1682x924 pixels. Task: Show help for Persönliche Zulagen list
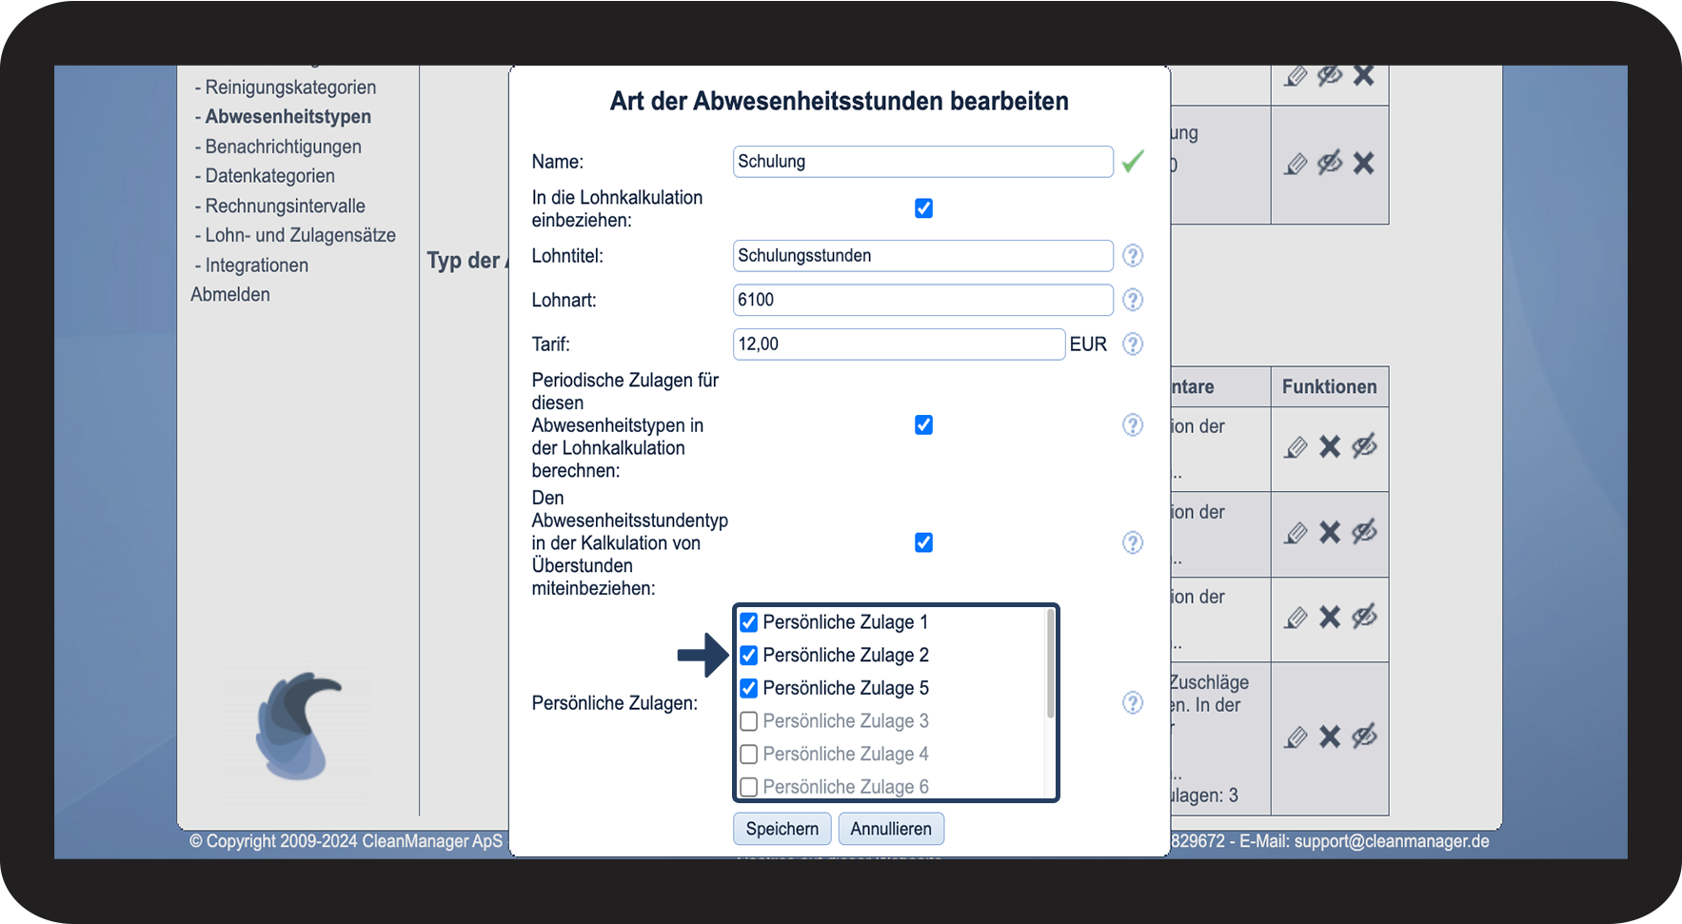(1132, 703)
